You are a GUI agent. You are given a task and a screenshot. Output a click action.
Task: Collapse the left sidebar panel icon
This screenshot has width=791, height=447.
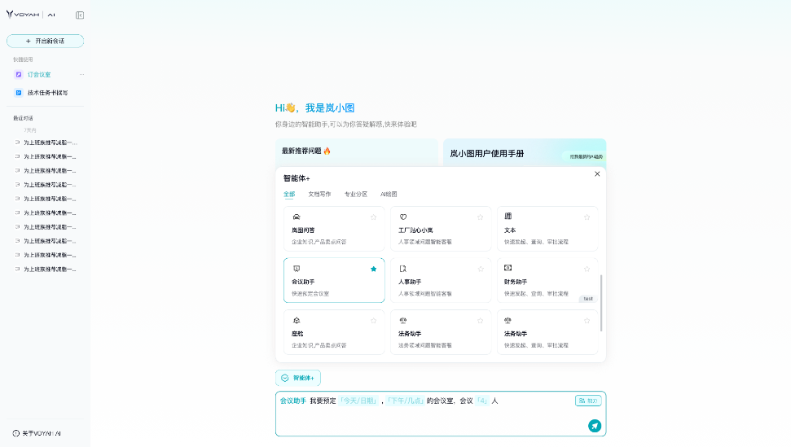click(79, 15)
